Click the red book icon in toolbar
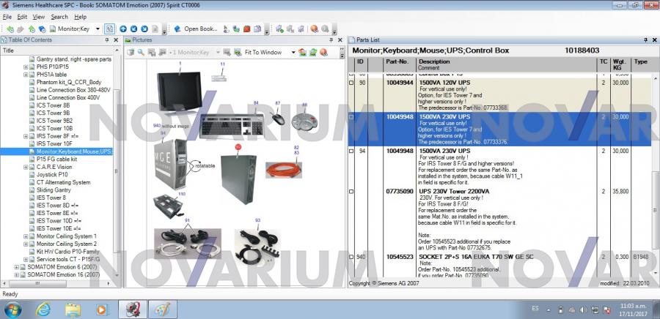Image resolution: width=660 pixels, height=319 pixels. coord(247,29)
